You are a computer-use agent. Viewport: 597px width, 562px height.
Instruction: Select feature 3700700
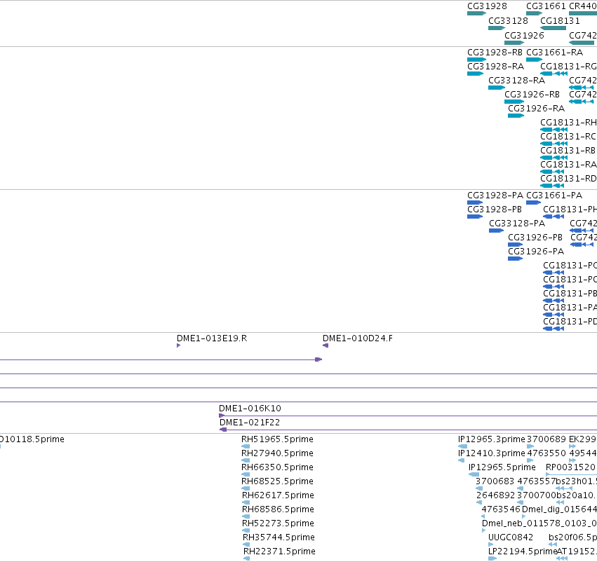coord(520,502)
